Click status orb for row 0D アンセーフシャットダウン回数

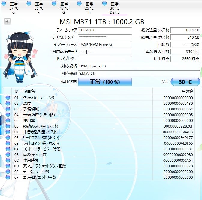coord(8,166)
